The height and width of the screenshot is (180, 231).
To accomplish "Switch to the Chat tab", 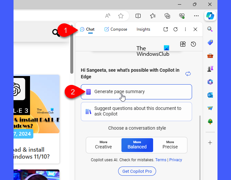I will (87, 29).
